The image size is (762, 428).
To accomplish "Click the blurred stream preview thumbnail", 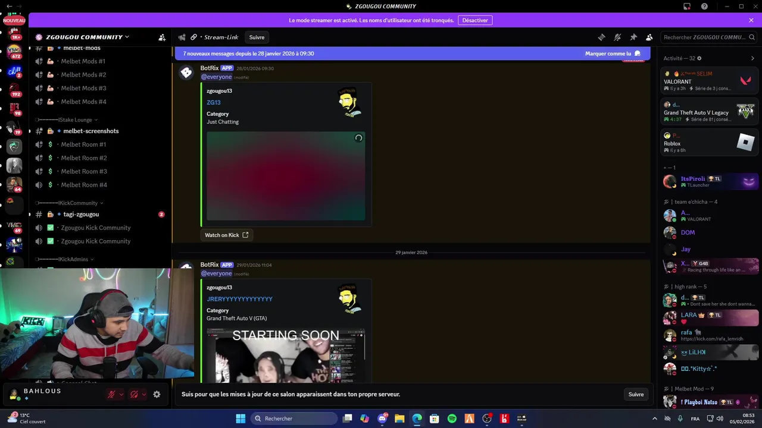I will pos(286,176).
